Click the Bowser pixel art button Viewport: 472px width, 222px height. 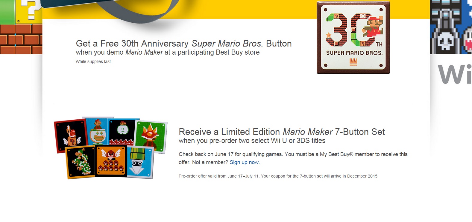coord(80,162)
